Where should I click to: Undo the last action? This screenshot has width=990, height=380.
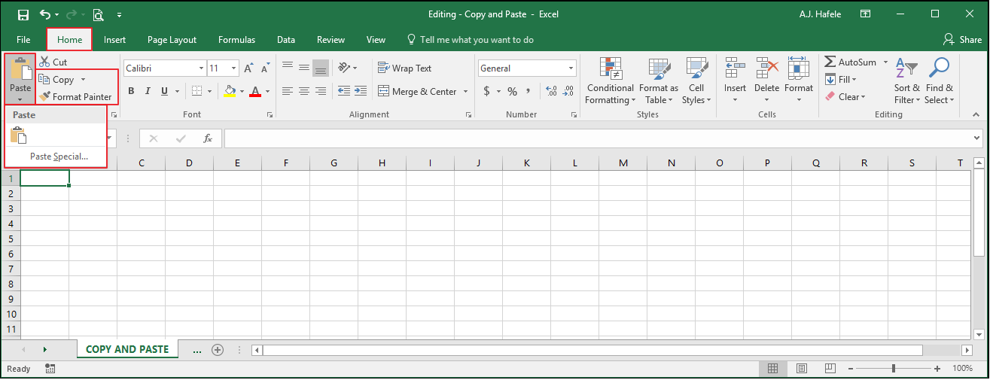point(46,14)
